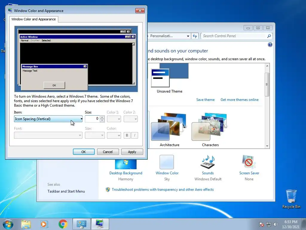Open the Window Color icon
Screen dimensions: 306x230
click(x=167, y=162)
